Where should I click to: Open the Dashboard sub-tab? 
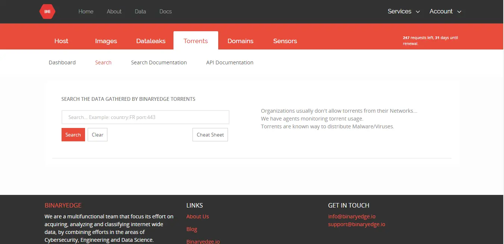pos(62,62)
